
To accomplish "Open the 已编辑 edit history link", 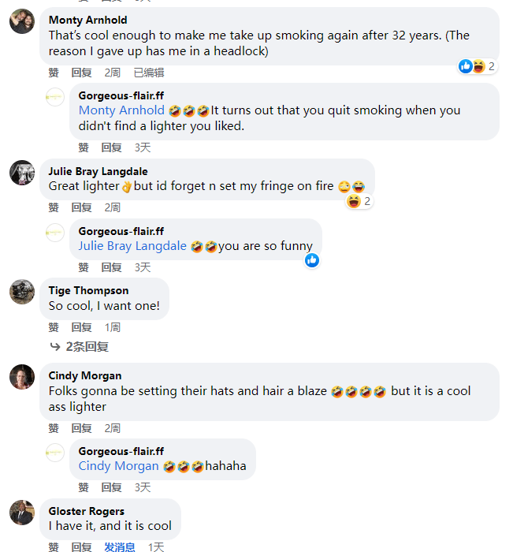I will point(149,73).
